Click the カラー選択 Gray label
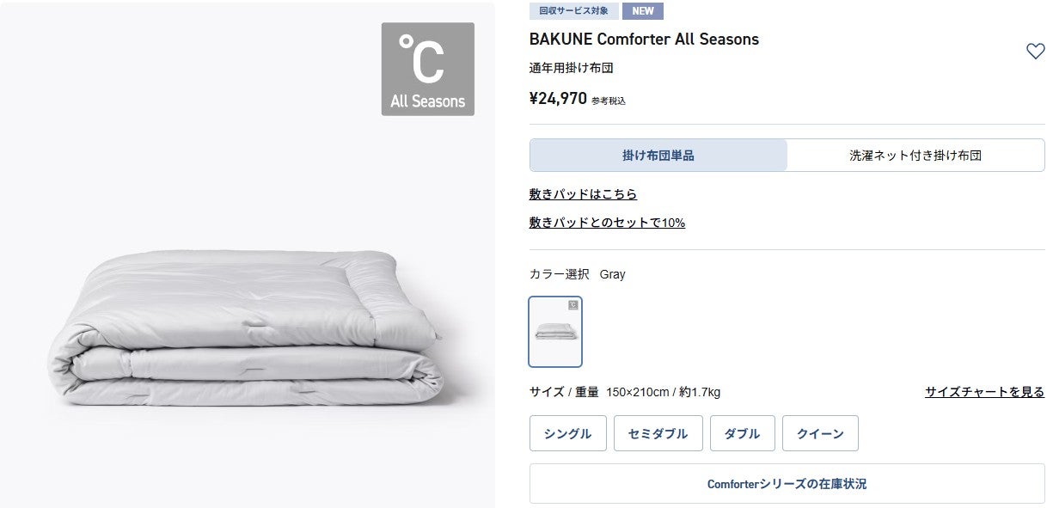 pos(578,274)
